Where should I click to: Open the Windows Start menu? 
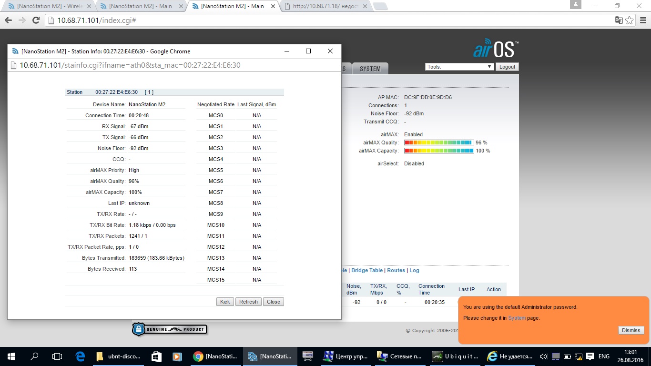pyautogui.click(x=11, y=356)
